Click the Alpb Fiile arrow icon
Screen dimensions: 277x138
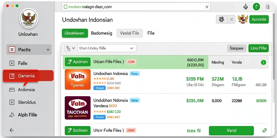12,115
